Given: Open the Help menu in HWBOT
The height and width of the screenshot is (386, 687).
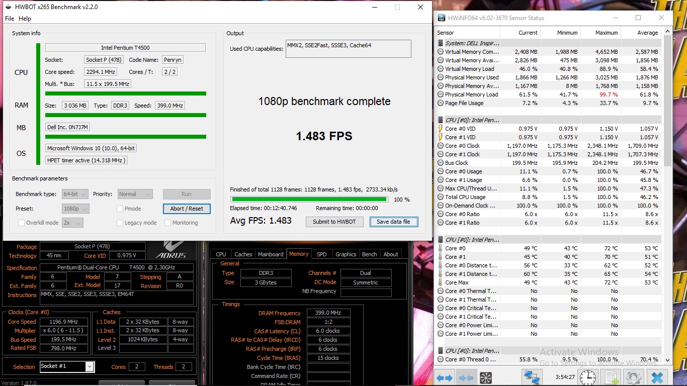Looking at the screenshot, I should coord(25,19).
